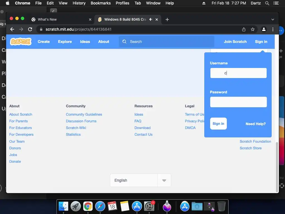Open Chrome's three-dot menu
Image resolution: width=285 pixels, height=214 pixels.
point(273,29)
